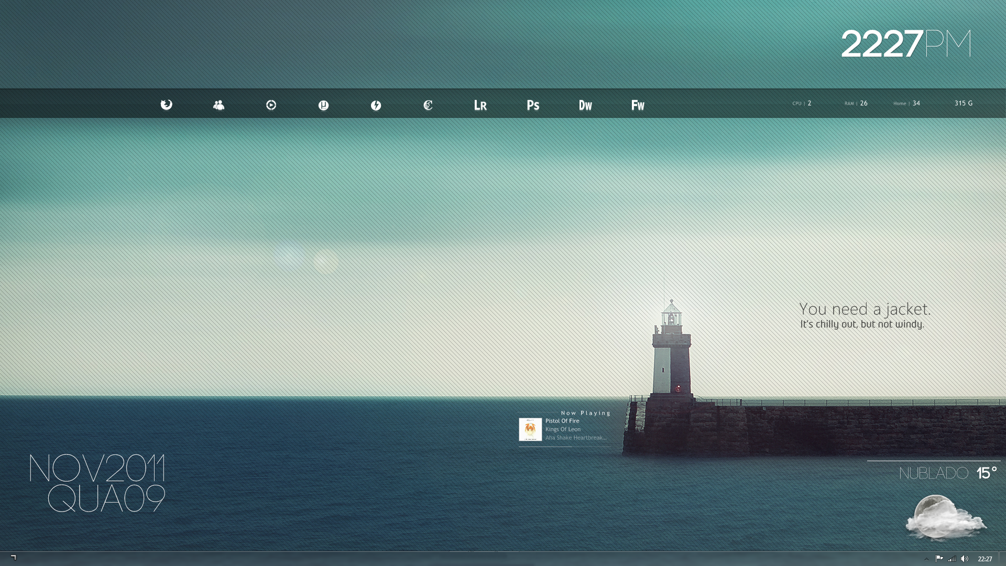Open the network signal tray icon
1006x566 pixels.
952,559
